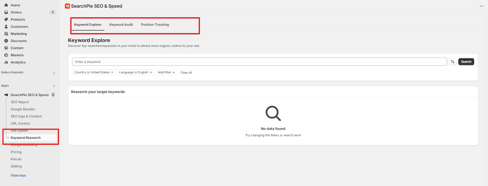Open SEO Report submenu item
This screenshot has height=186, width=488.
pyautogui.click(x=20, y=102)
